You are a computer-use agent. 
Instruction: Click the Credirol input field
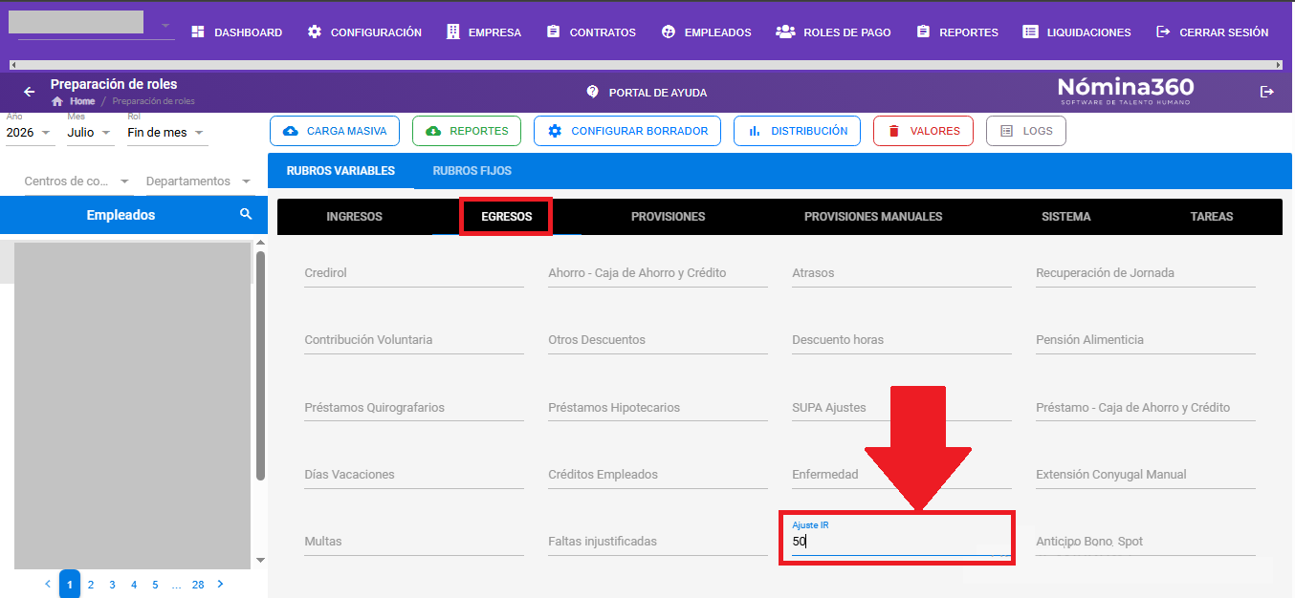pos(414,273)
